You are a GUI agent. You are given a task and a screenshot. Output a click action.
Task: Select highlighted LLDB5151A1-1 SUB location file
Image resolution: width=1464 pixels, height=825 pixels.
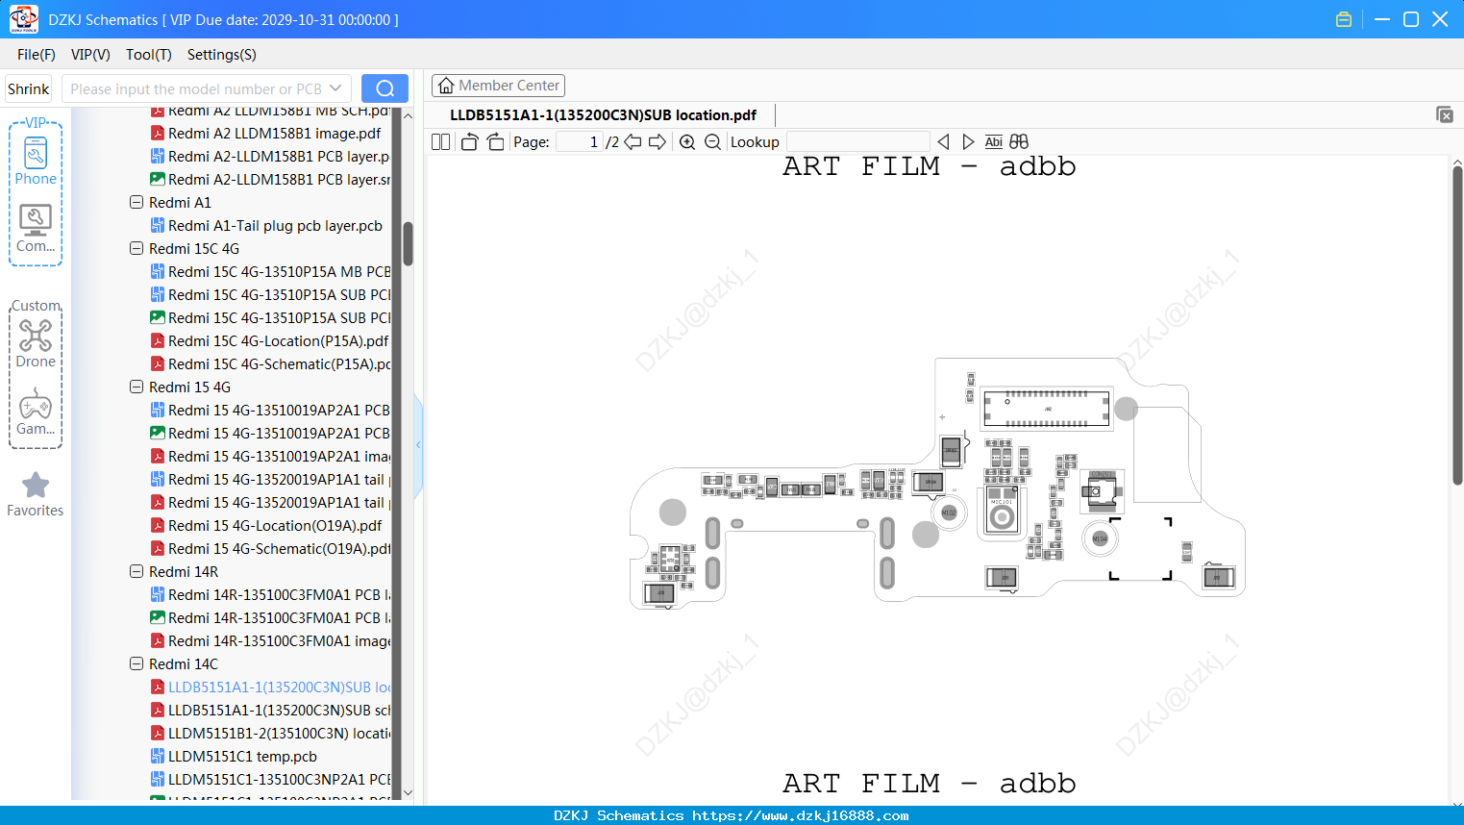[x=271, y=687]
